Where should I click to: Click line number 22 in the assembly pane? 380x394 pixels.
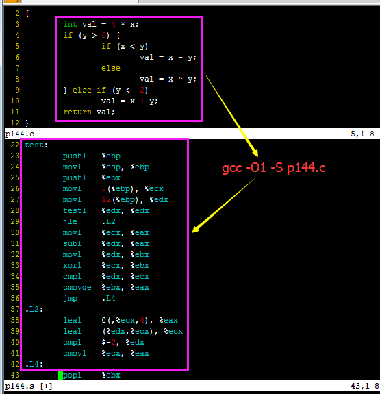point(15,145)
